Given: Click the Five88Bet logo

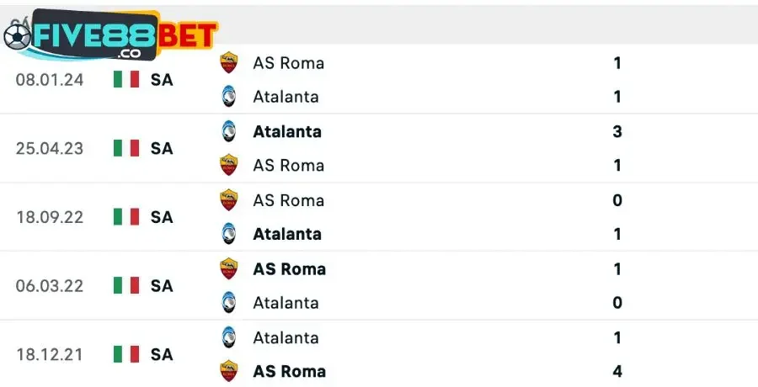Looking at the screenshot, I should (109, 35).
